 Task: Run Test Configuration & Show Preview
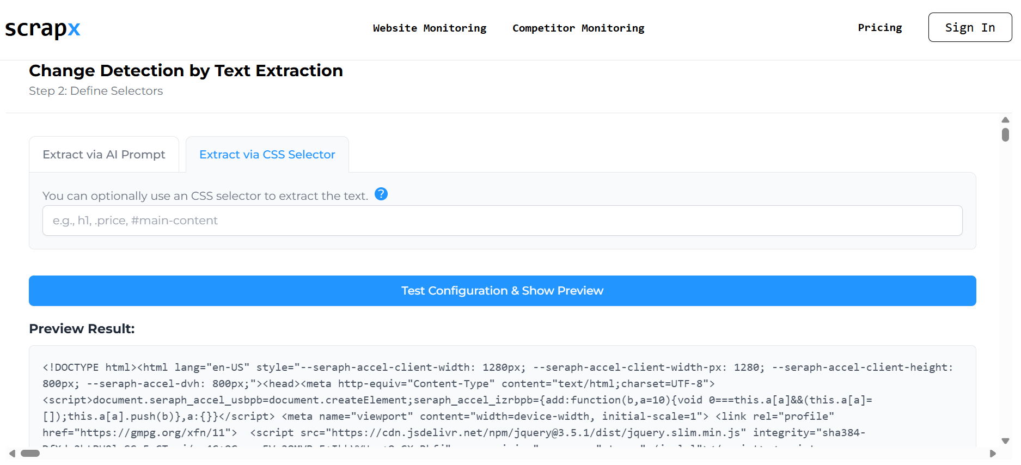click(502, 291)
